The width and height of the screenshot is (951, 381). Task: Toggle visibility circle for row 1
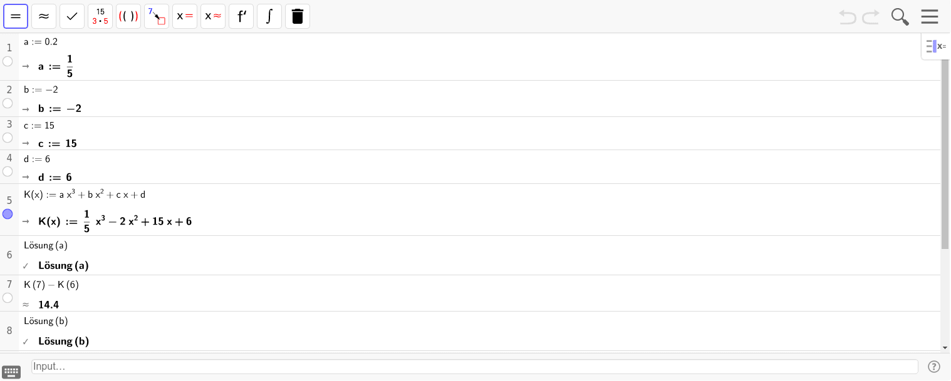pos(8,61)
